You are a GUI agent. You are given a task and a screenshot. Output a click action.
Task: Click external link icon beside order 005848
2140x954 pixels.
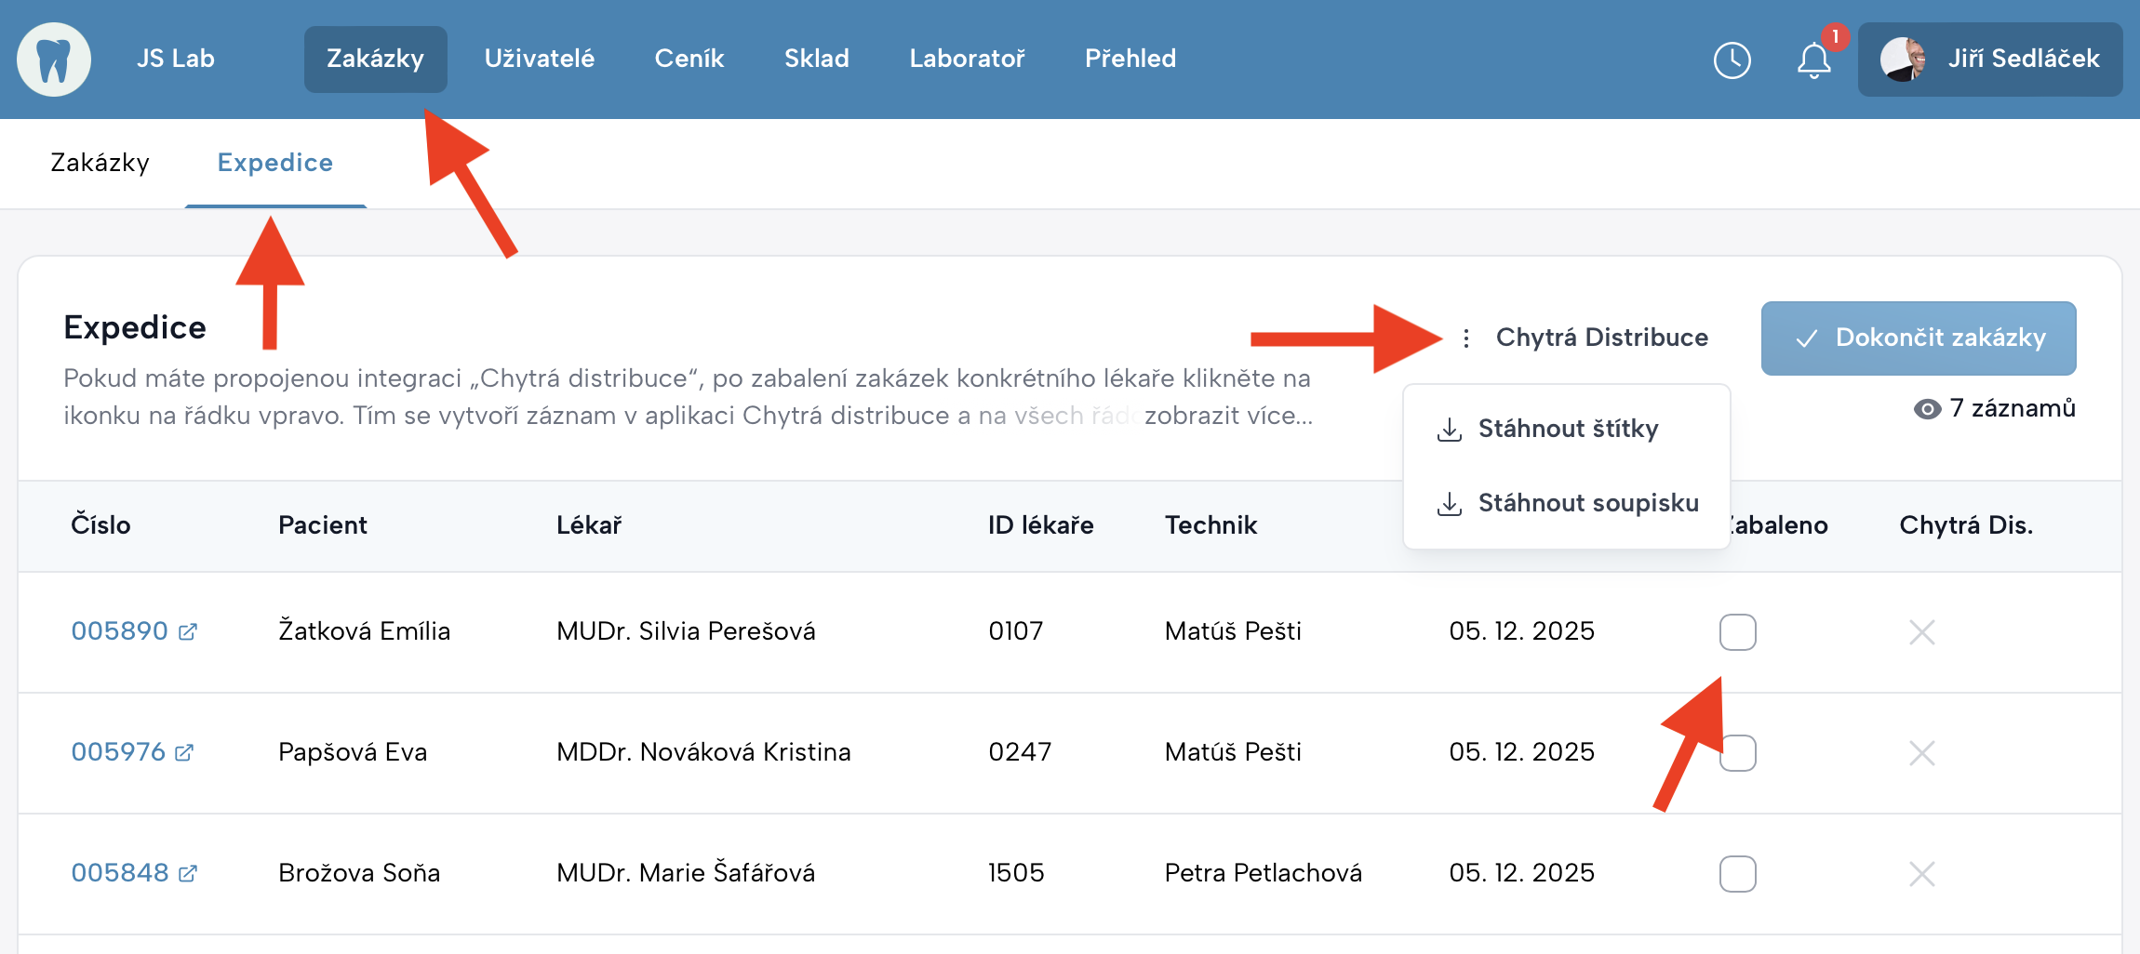coord(188,874)
